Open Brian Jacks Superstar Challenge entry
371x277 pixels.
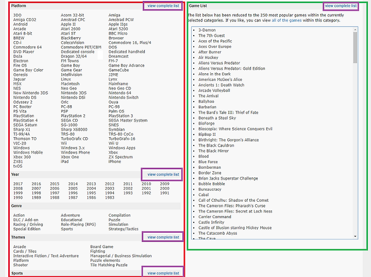tap(228, 178)
